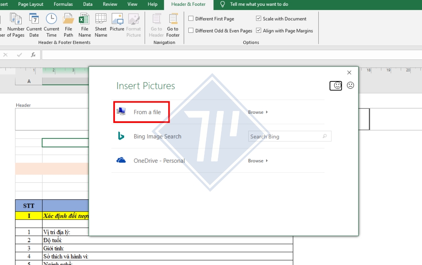Expand Browse next to OneDrive - Personal
The height and width of the screenshot is (265, 422).
tap(257, 160)
